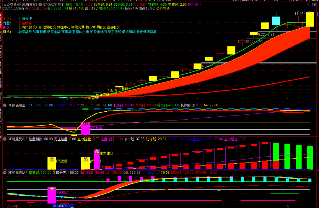Expand the GF绝底启动F indicator menu arrow
Image resolution: width=319 pixels, height=208 pixels.
(5, 173)
